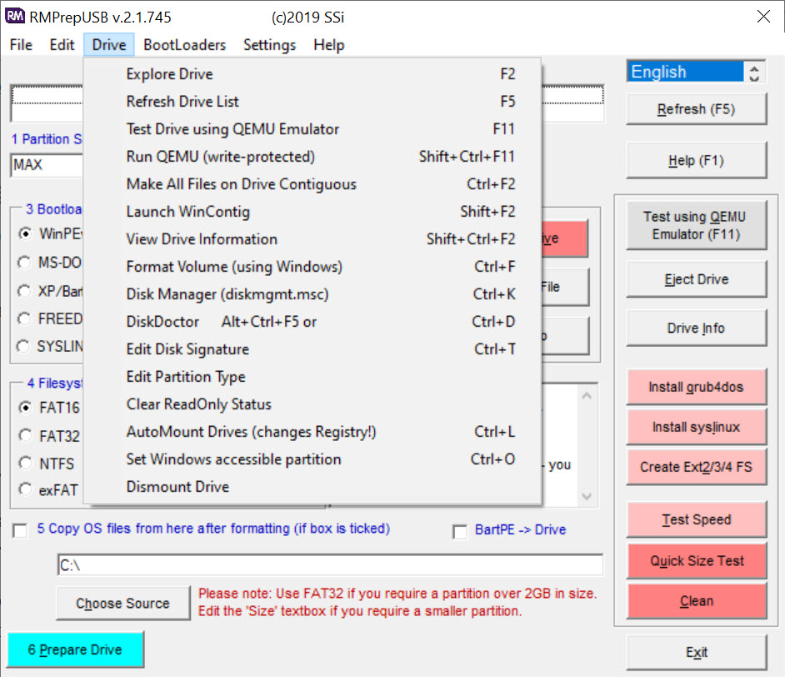Open the Edit menu
Viewport: 785px width, 677px height.
[x=62, y=45]
